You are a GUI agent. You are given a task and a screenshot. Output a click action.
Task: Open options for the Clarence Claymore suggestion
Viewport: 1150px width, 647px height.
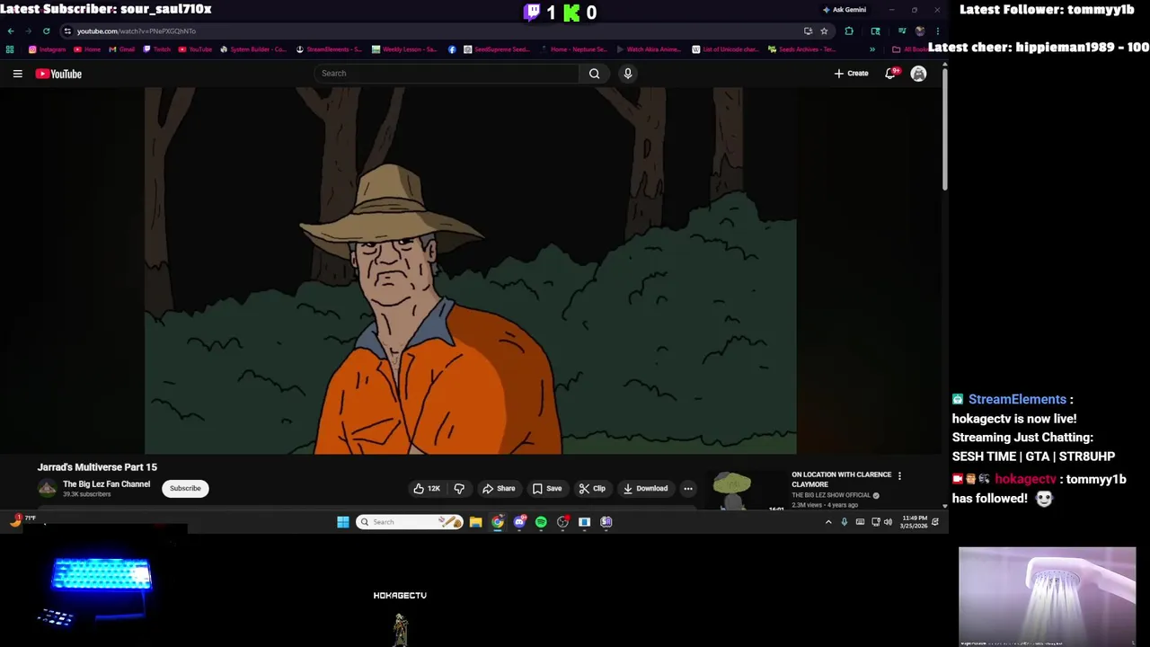point(899,476)
